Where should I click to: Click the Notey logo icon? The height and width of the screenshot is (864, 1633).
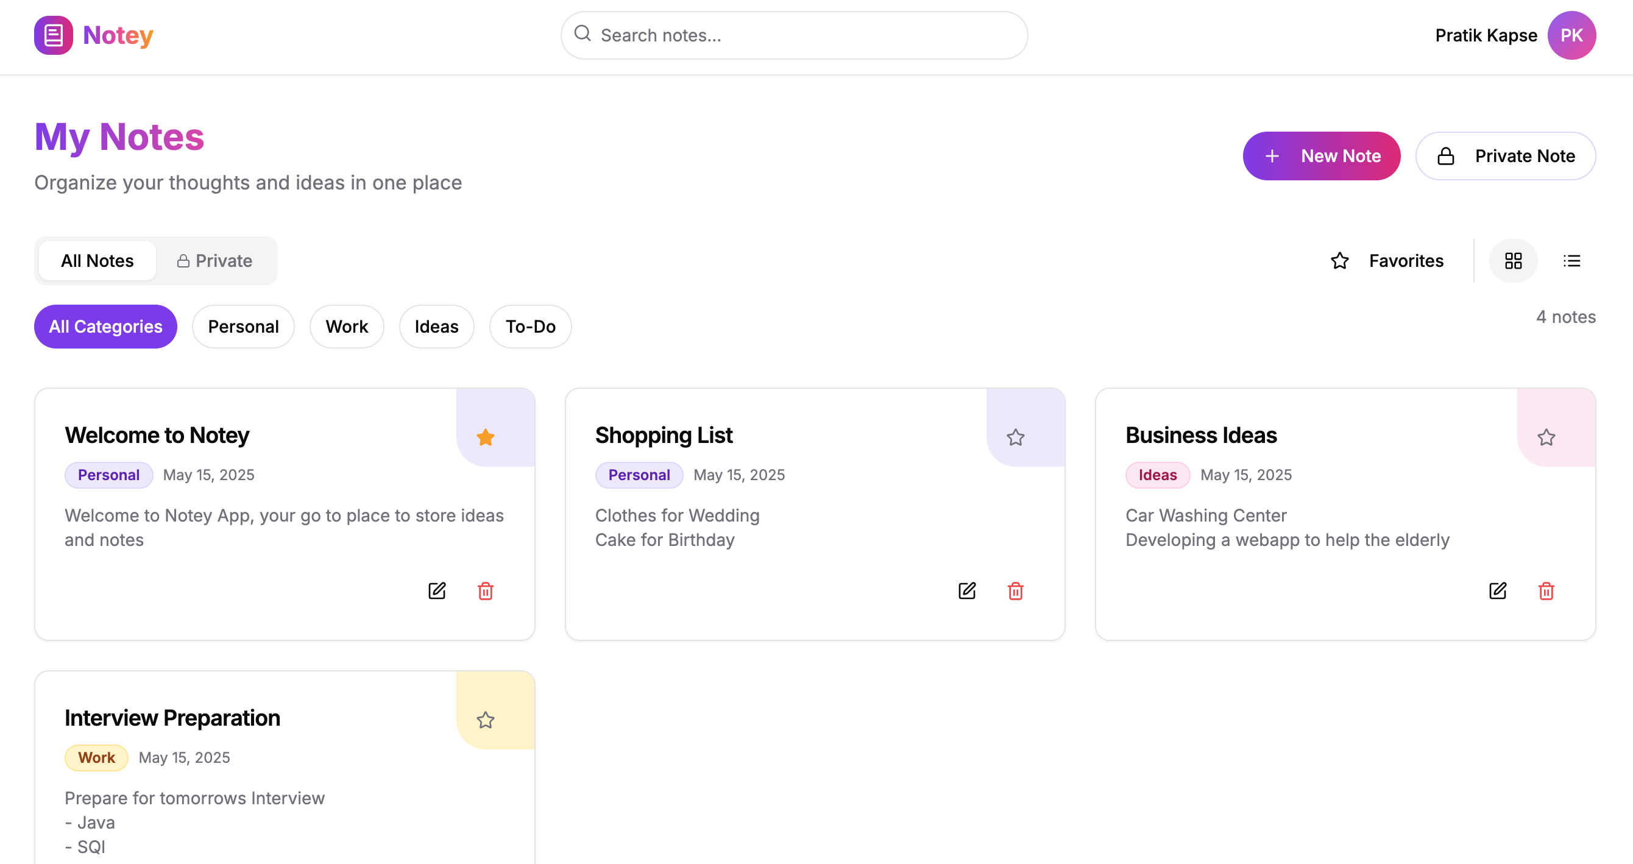[53, 35]
